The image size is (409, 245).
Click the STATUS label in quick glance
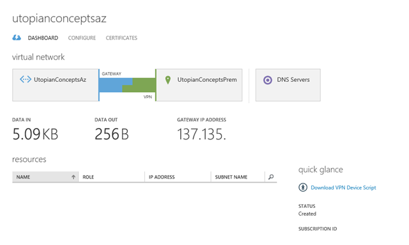tap(307, 206)
